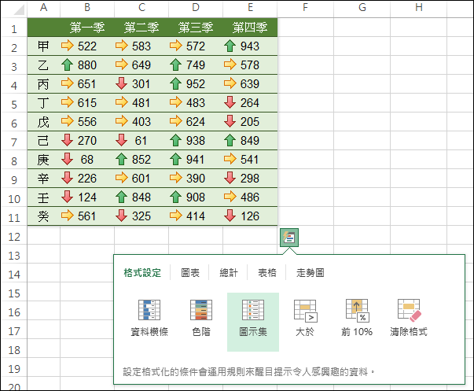Click the cell with value 938
This screenshot has width=474, height=391.
pyautogui.click(x=196, y=141)
